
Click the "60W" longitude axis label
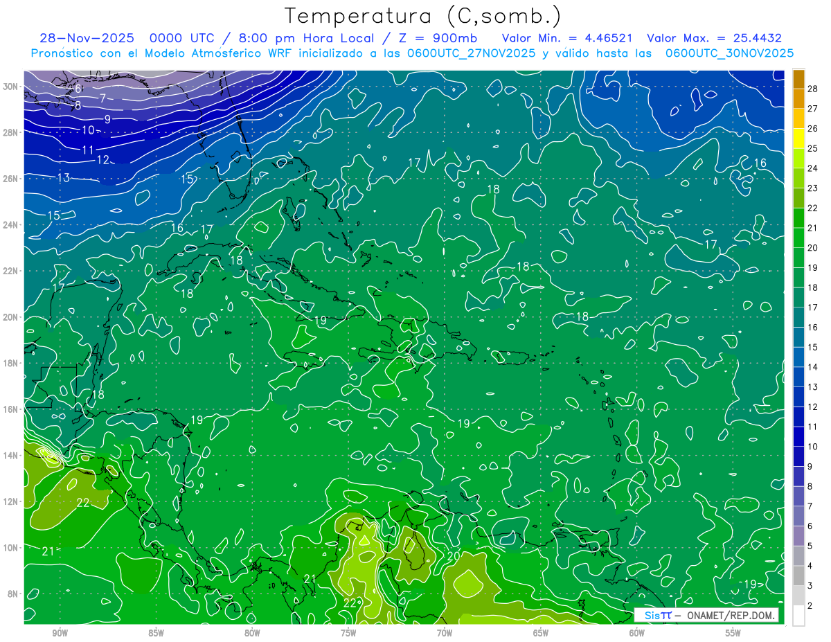coord(637,633)
